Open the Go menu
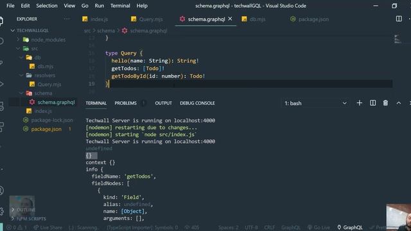 (85, 6)
